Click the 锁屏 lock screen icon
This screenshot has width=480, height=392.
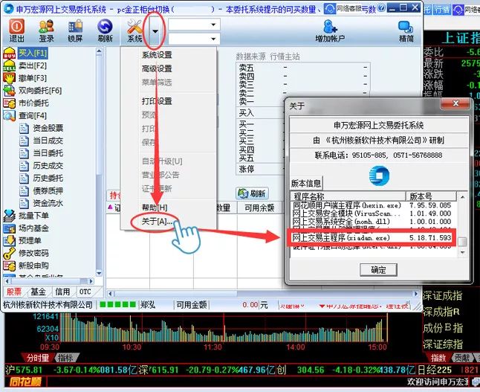click(75, 30)
